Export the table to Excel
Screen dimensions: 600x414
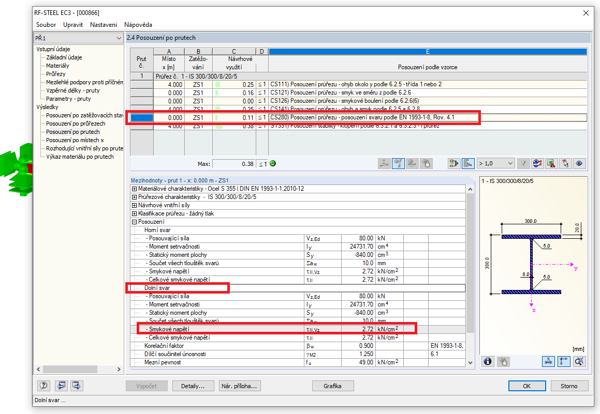551,163
